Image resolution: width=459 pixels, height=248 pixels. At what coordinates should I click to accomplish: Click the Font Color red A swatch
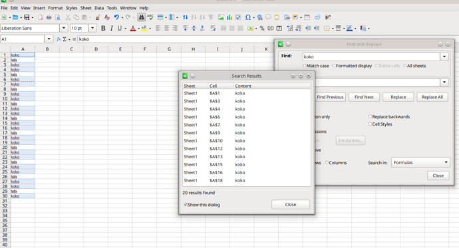[132, 29]
